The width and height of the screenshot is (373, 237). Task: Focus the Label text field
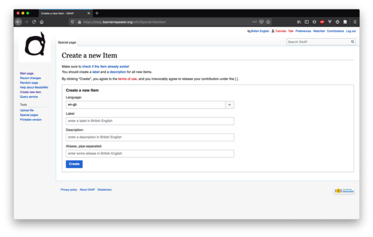[x=150, y=121]
